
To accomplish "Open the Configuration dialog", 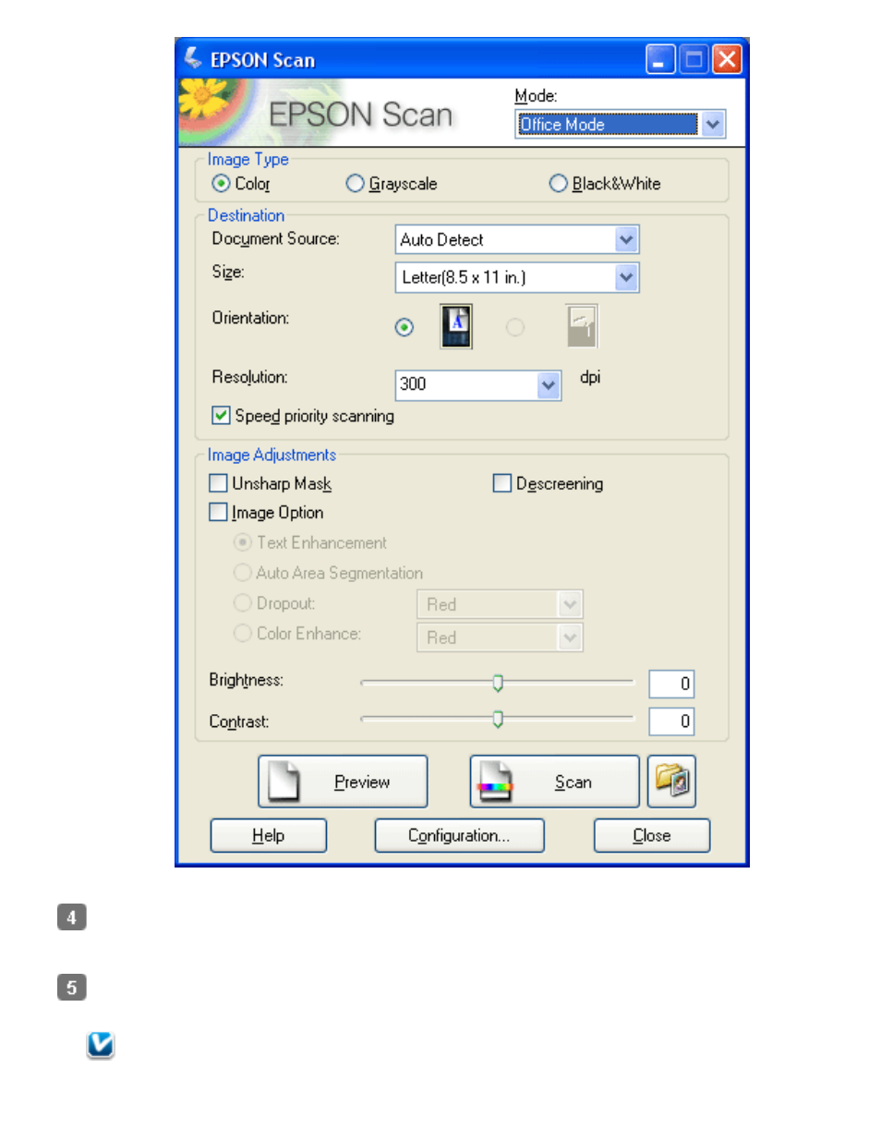I will [x=459, y=835].
